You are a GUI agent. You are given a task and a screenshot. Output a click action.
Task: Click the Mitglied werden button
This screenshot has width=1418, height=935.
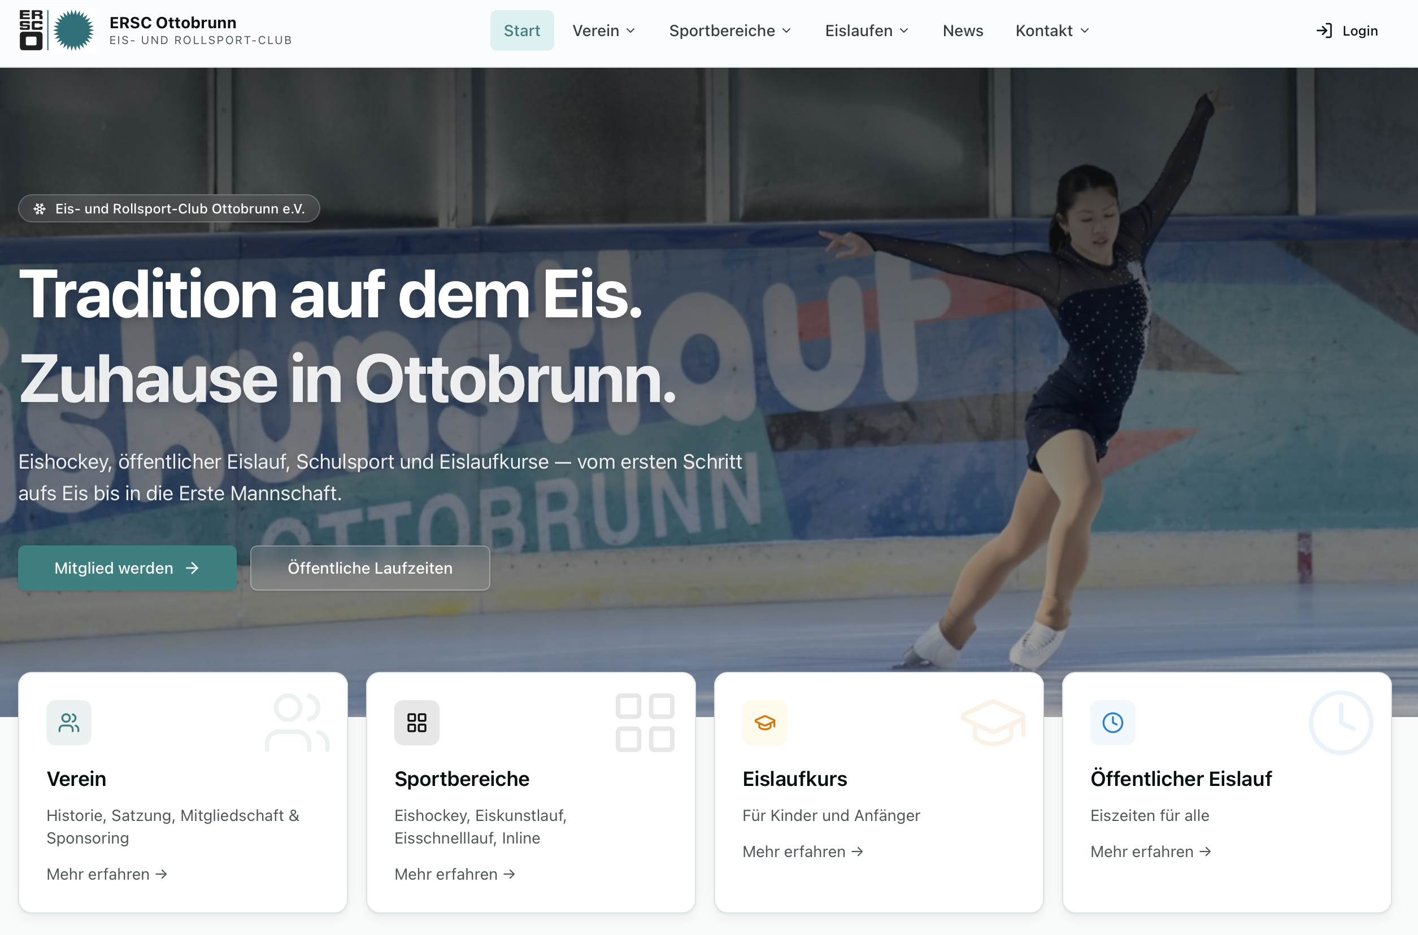127,568
